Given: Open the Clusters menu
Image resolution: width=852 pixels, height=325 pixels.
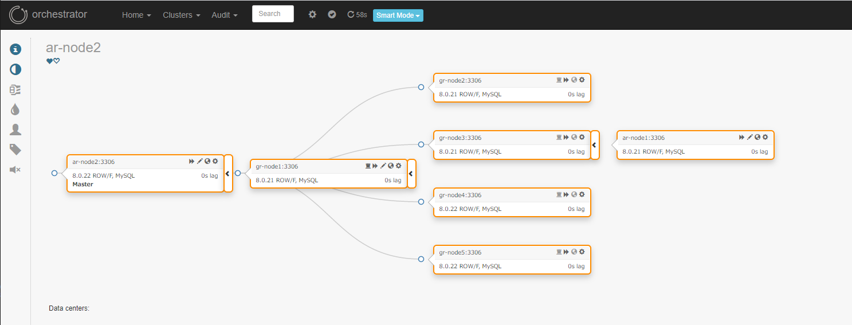Looking at the screenshot, I should point(182,15).
